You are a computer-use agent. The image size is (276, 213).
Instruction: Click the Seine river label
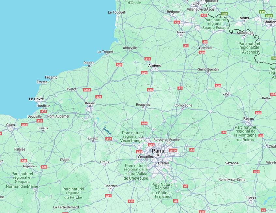107,131
